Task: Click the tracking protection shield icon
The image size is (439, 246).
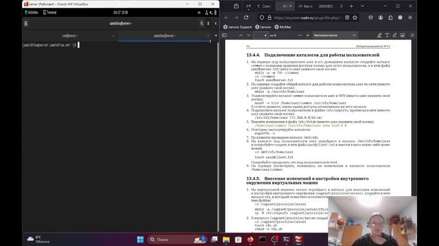Action: tap(262, 18)
